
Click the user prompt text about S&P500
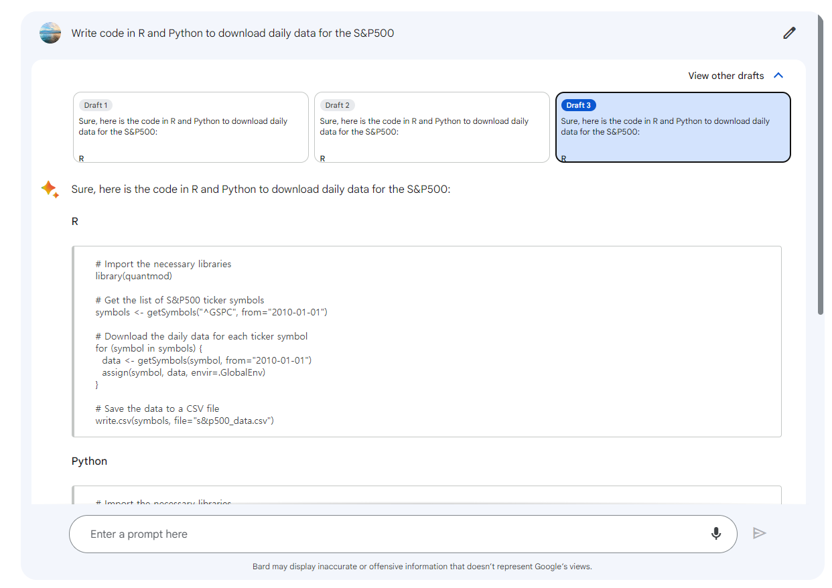pyautogui.click(x=232, y=33)
